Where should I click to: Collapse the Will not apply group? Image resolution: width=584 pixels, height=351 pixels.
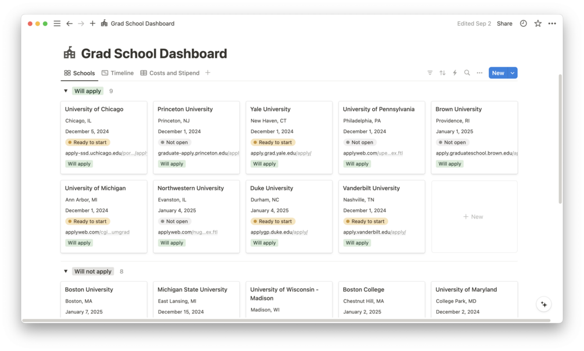tap(66, 271)
